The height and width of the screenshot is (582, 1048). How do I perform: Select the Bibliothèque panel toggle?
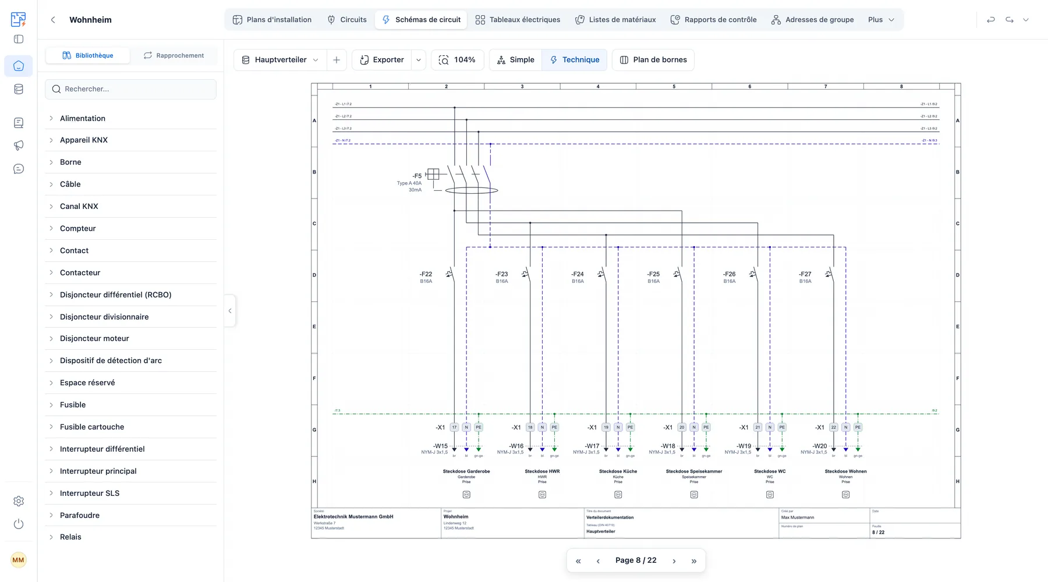tap(88, 55)
